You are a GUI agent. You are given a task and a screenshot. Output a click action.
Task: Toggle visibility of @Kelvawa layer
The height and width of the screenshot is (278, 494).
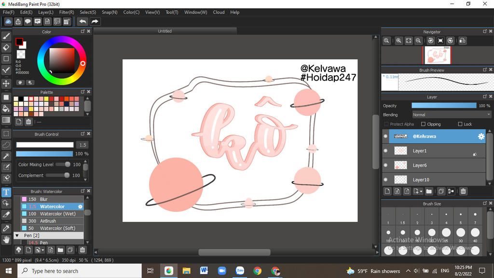[385, 136]
